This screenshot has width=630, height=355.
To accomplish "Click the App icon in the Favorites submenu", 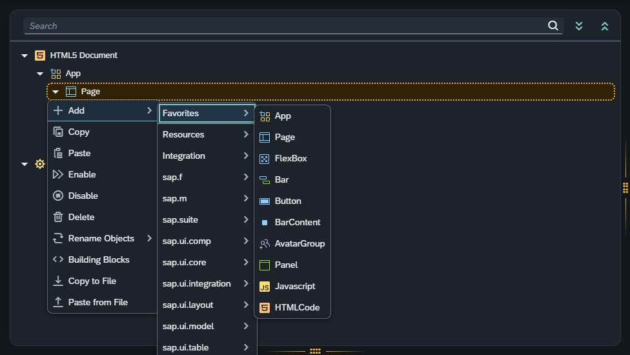I will tap(265, 116).
